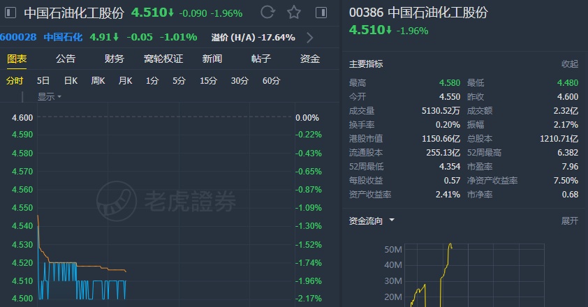Viewport: 588px width, 307px height.
Task: Select the 分时 chart period
Action: pos(15,81)
